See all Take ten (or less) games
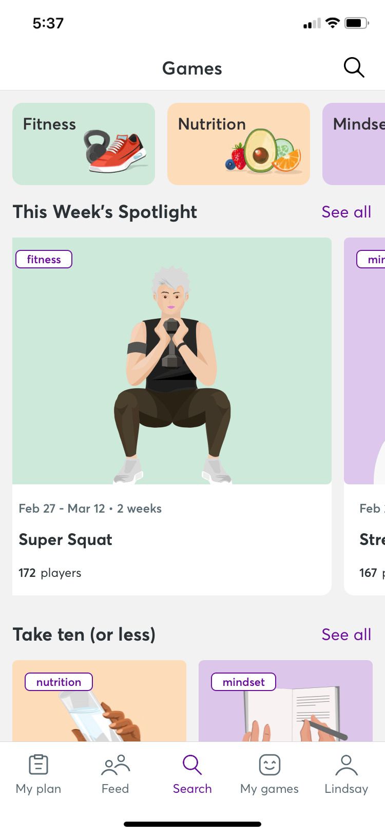 pyautogui.click(x=346, y=634)
